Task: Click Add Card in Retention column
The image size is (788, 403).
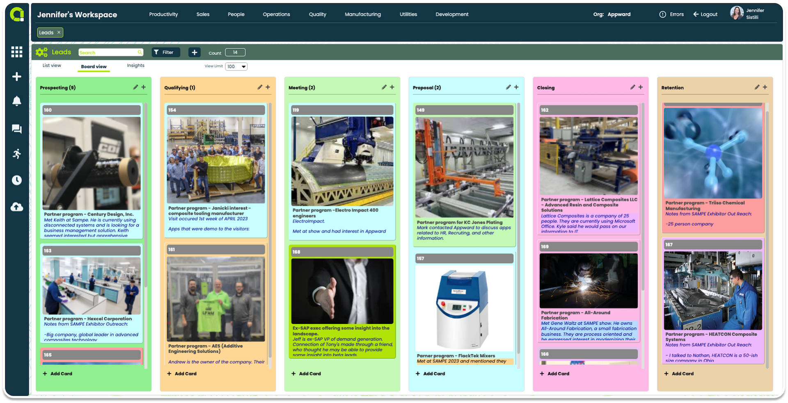Action: (679, 373)
